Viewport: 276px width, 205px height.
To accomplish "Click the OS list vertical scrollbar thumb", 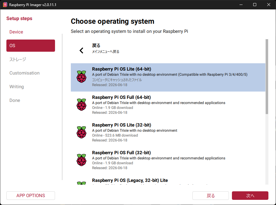I will coord(267,77).
